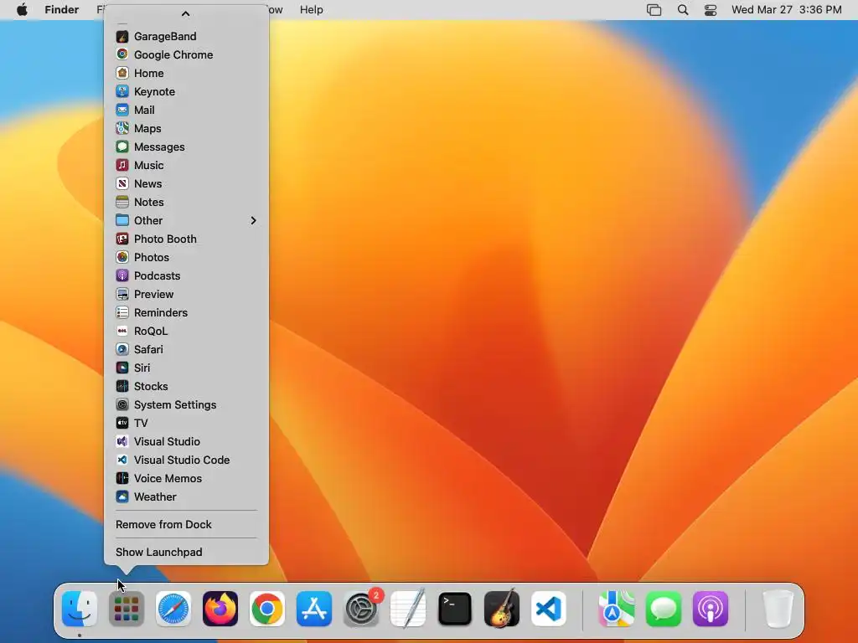The image size is (858, 643).
Task: Click the Launchpad icon in the Dock
Action: (x=127, y=609)
